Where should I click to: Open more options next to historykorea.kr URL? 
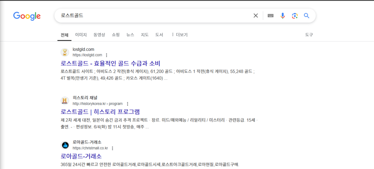[x=127, y=104]
